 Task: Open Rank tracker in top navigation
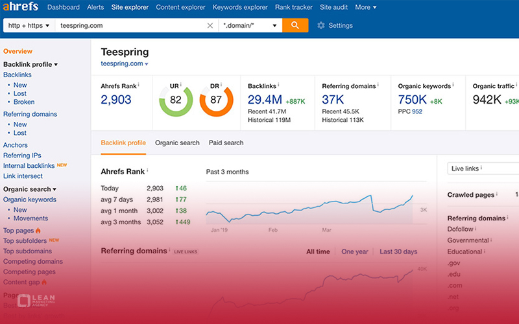pos(294,7)
